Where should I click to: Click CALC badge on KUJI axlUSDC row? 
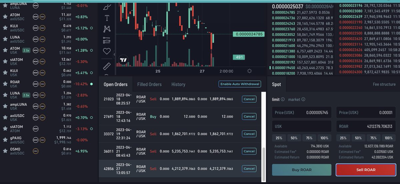pos(42,28)
